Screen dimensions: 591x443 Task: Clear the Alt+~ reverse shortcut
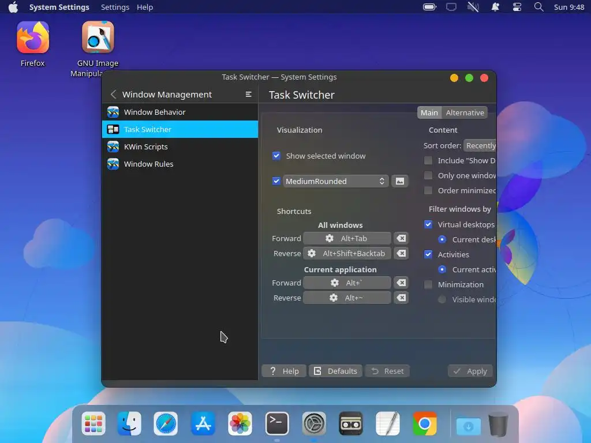coord(401,298)
